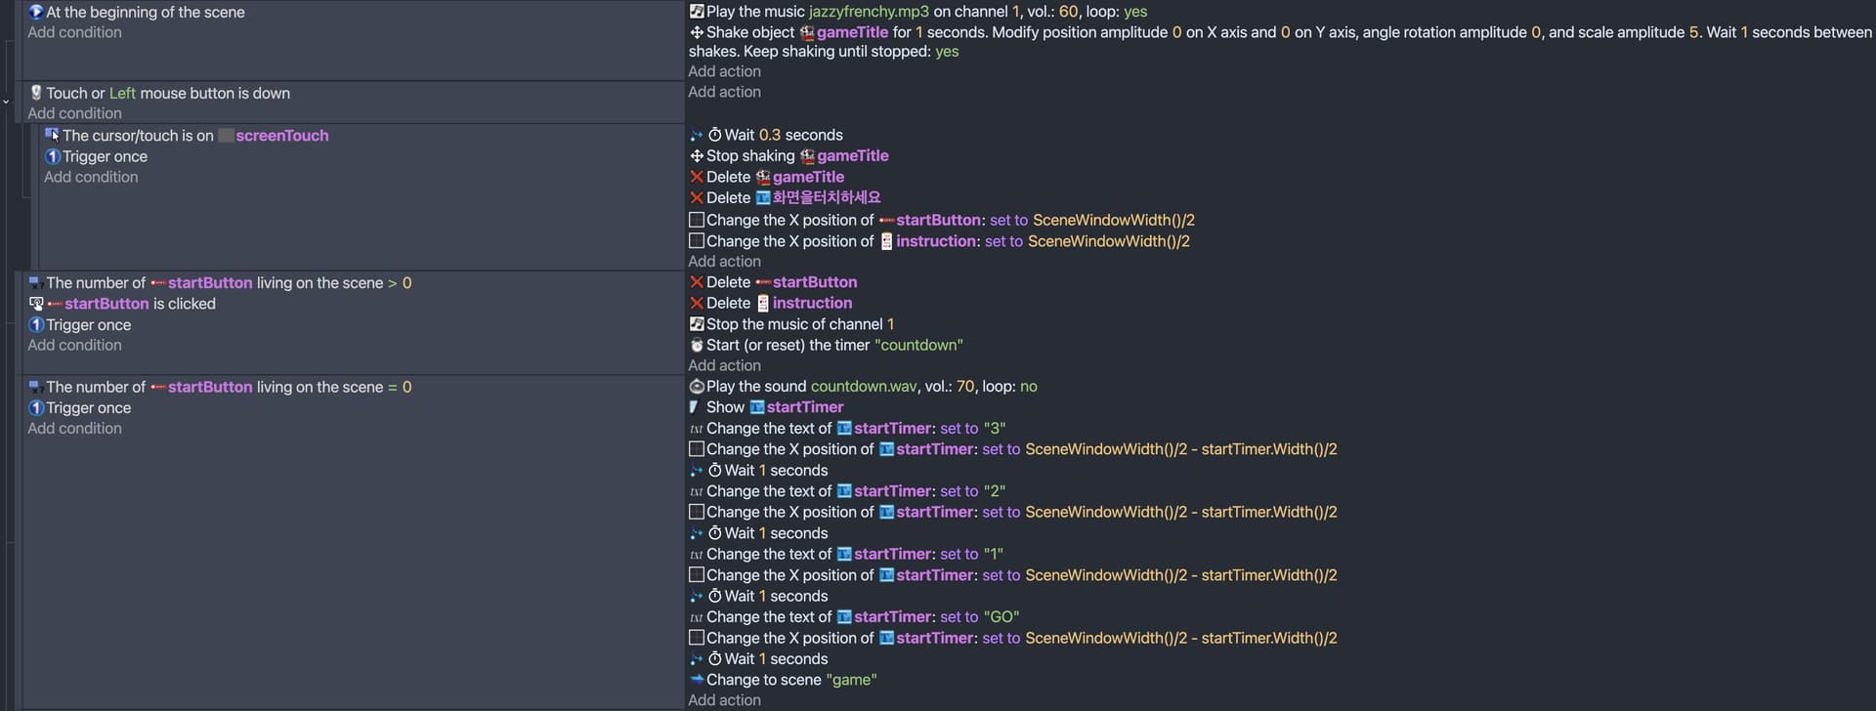Click the arrow icon before "Change to scene"
This screenshot has width=1876, height=711.
pyautogui.click(x=697, y=680)
